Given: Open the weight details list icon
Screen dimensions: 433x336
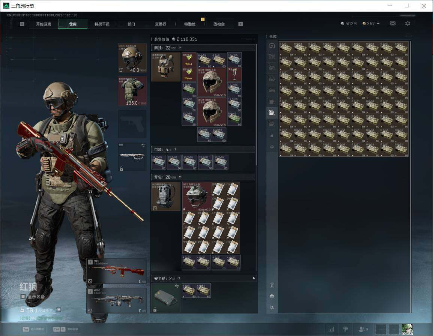Looking at the screenshot, I should (59, 310).
